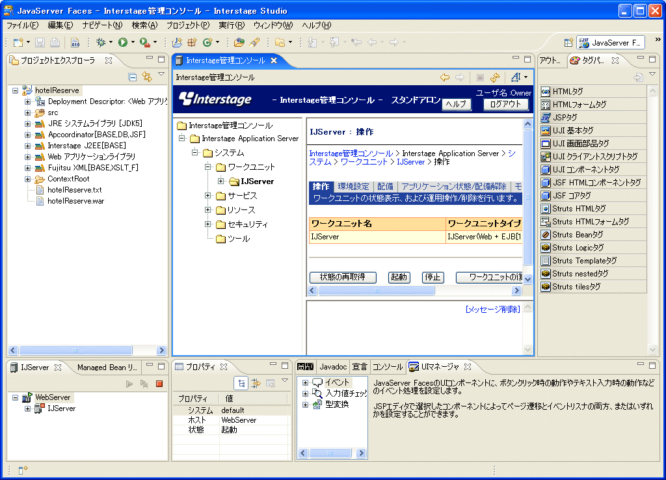Viewport: 666px width, 480px height.
Task: Select hotelReserve.war file in Project Explorer
Action: coord(75,201)
